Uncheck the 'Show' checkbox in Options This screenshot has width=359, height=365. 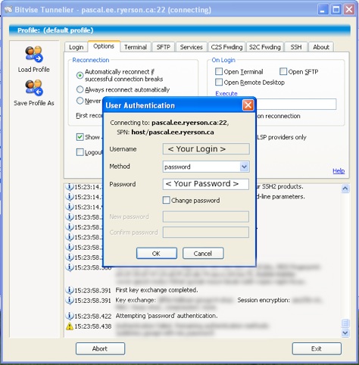click(x=80, y=137)
